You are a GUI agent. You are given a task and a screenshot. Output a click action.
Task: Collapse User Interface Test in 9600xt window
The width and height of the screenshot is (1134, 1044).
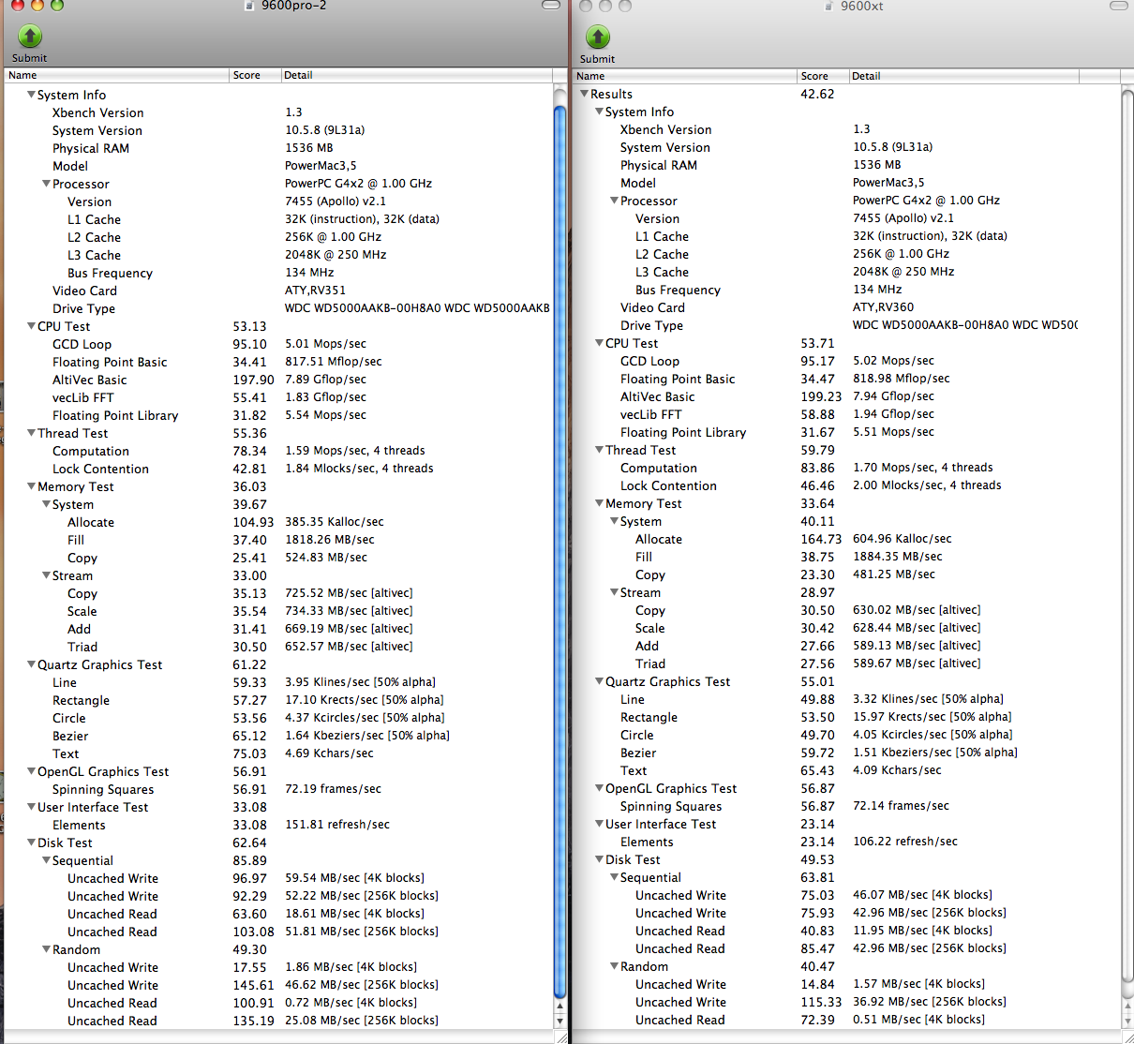click(x=599, y=824)
